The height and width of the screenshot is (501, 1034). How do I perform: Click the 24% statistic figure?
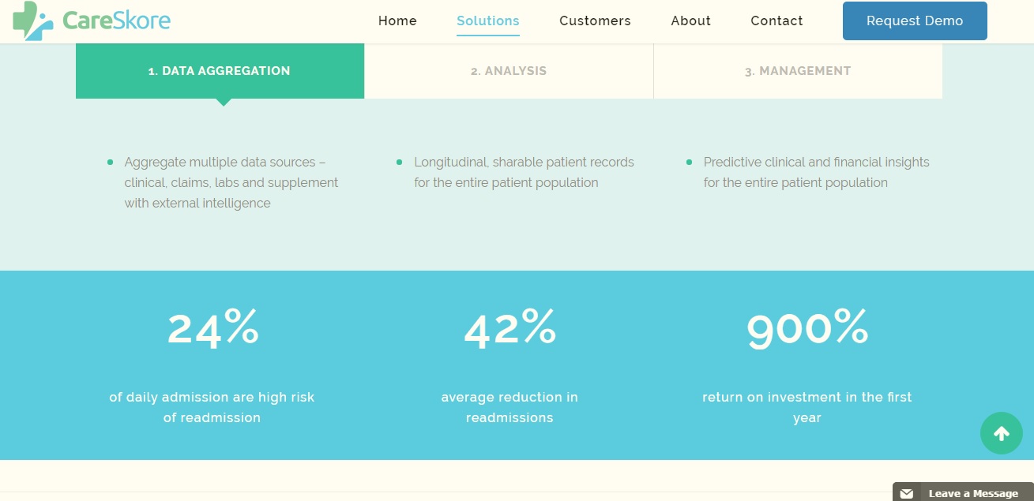[x=212, y=327]
